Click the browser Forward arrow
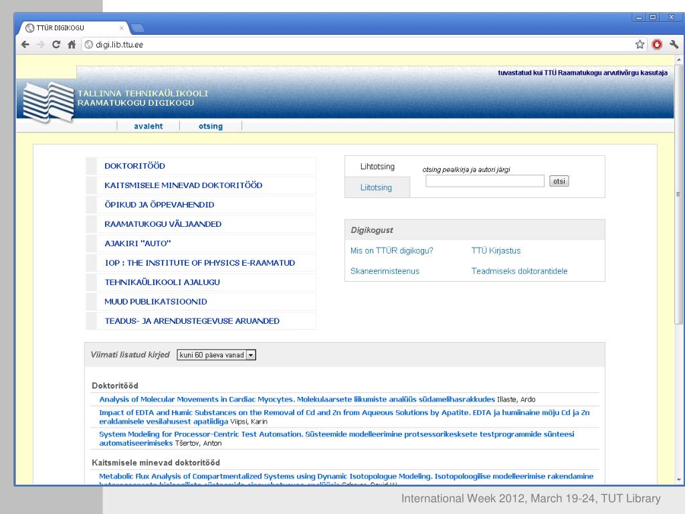The height and width of the screenshot is (514, 685). 41,45
